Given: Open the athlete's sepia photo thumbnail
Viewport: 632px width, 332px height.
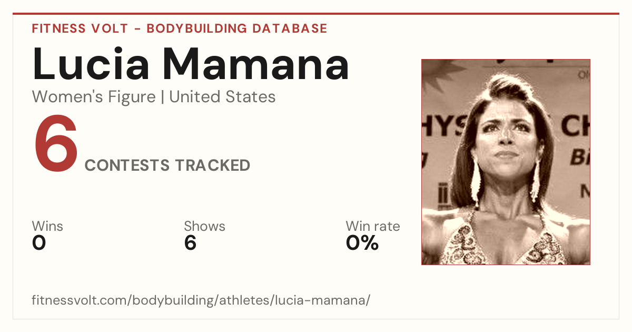Looking at the screenshot, I should tap(506, 162).
